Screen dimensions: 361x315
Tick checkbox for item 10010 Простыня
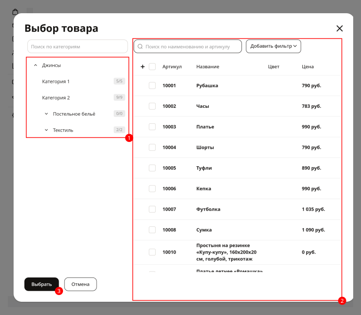tap(152, 252)
